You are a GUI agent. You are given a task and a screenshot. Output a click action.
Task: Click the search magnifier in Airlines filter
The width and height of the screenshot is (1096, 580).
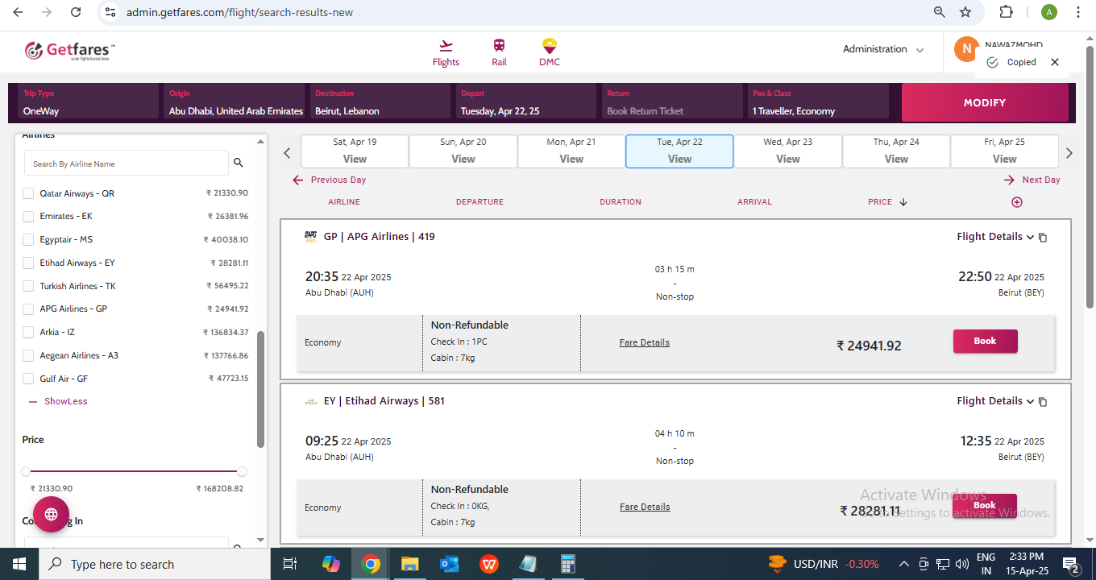[x=238, y=163]
